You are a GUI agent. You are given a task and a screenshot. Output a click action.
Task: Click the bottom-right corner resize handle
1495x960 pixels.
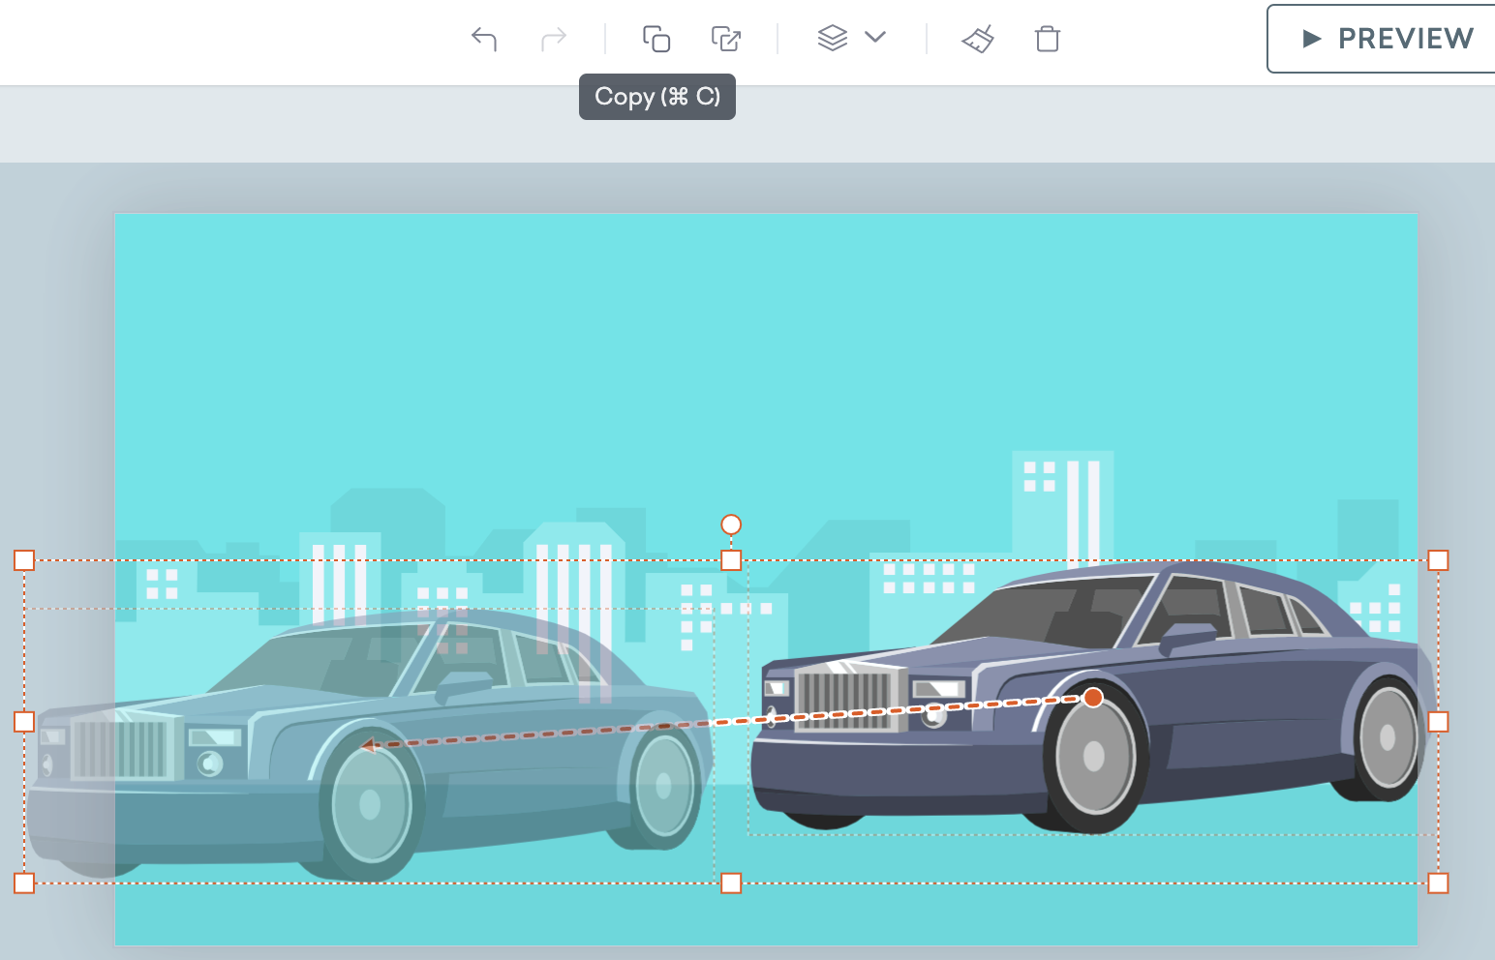1439,882
